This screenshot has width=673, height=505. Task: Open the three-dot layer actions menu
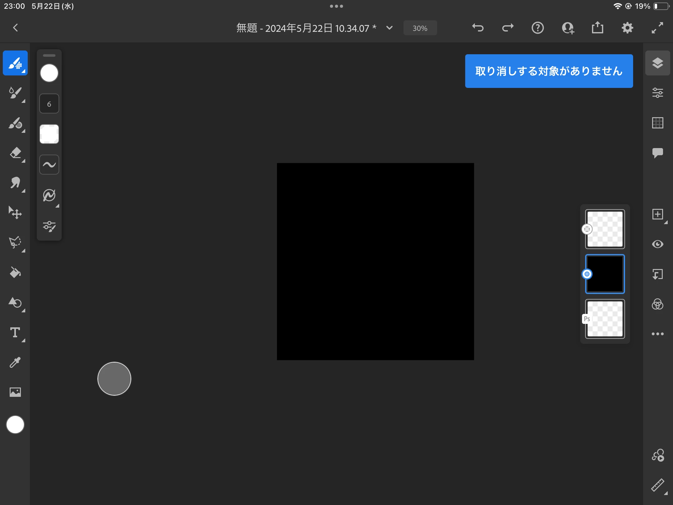pos(657,334)
